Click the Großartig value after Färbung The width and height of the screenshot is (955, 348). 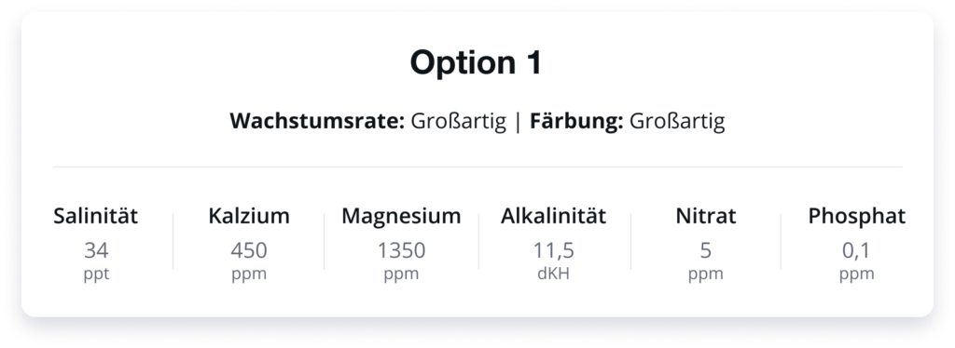[x=677, y=122]
